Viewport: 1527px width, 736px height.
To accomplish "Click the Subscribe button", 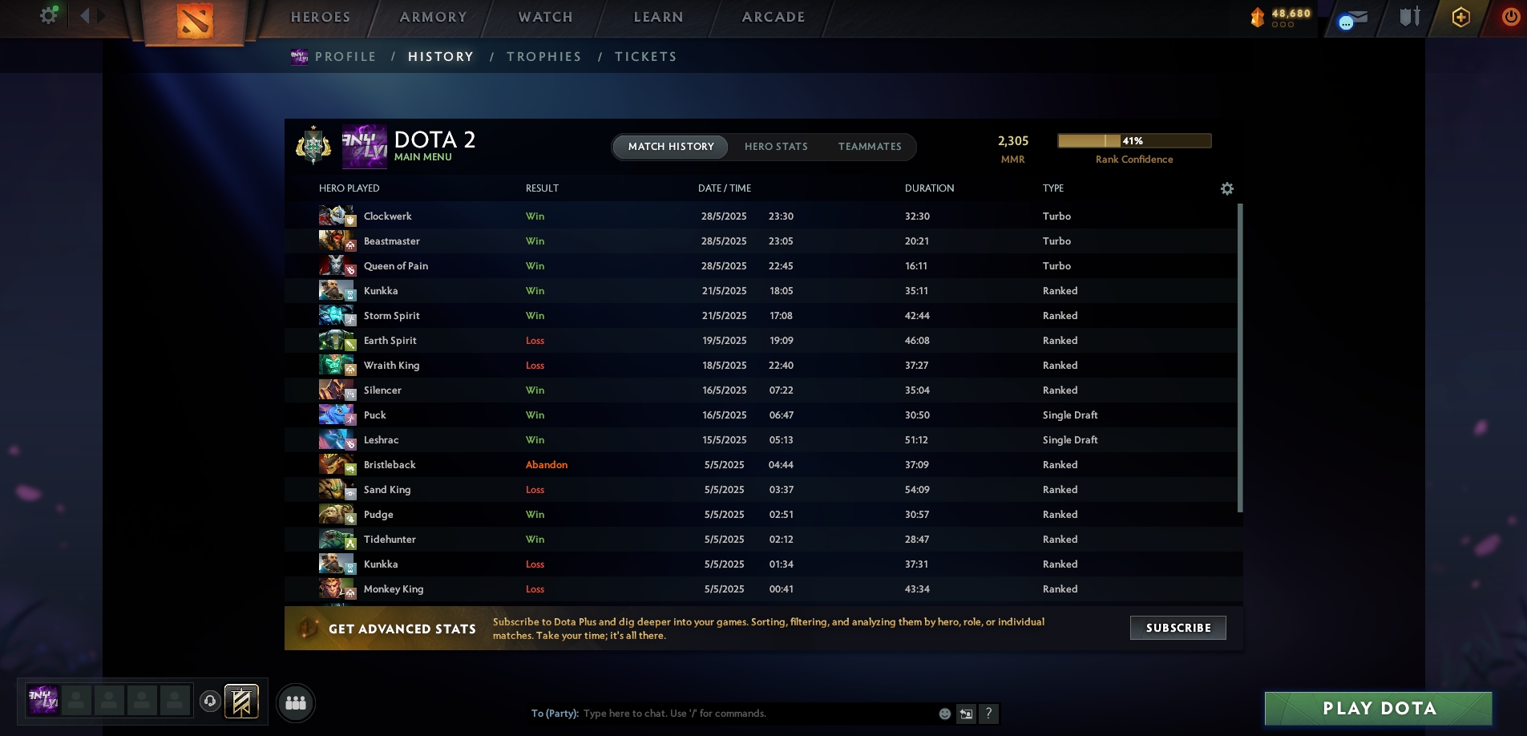I will 1178,628.
